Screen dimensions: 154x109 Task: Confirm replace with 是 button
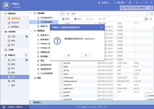click(x=69, y=56)
